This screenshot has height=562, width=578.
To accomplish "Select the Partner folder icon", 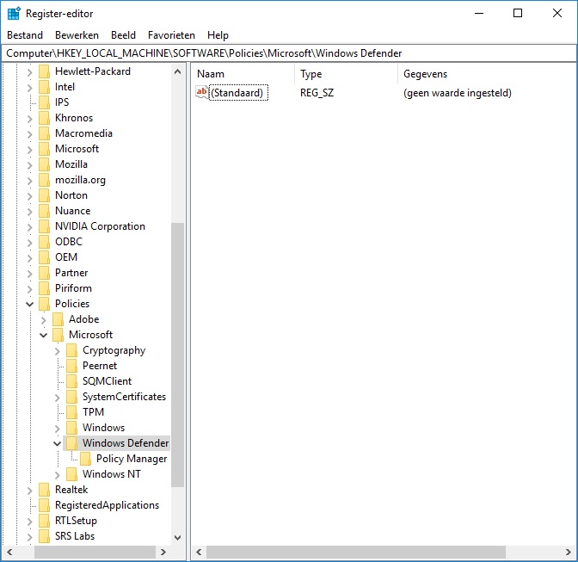I will coord(44,273).
